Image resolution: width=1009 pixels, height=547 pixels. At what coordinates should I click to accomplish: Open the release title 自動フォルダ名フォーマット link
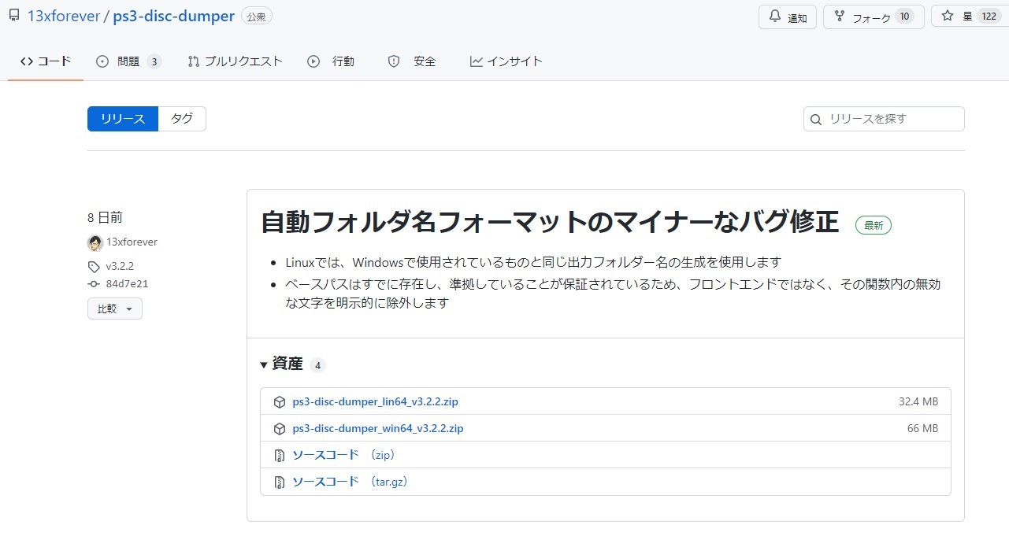pyautogui.click(x=550, y=223)
